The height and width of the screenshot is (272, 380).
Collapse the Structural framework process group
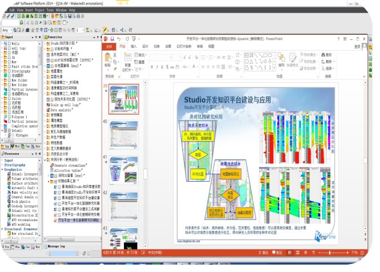(x=2, y=229)
